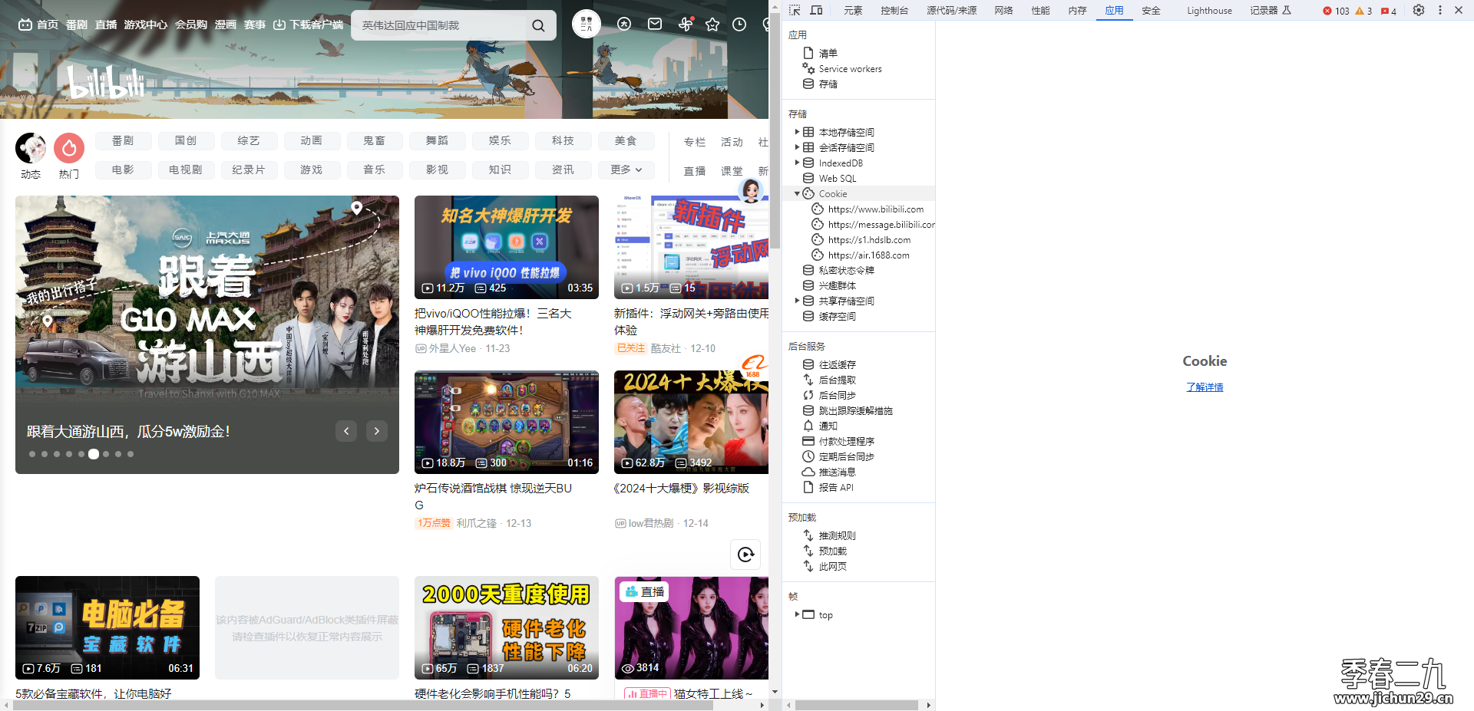Open the DevTools settings gear

1419,10
